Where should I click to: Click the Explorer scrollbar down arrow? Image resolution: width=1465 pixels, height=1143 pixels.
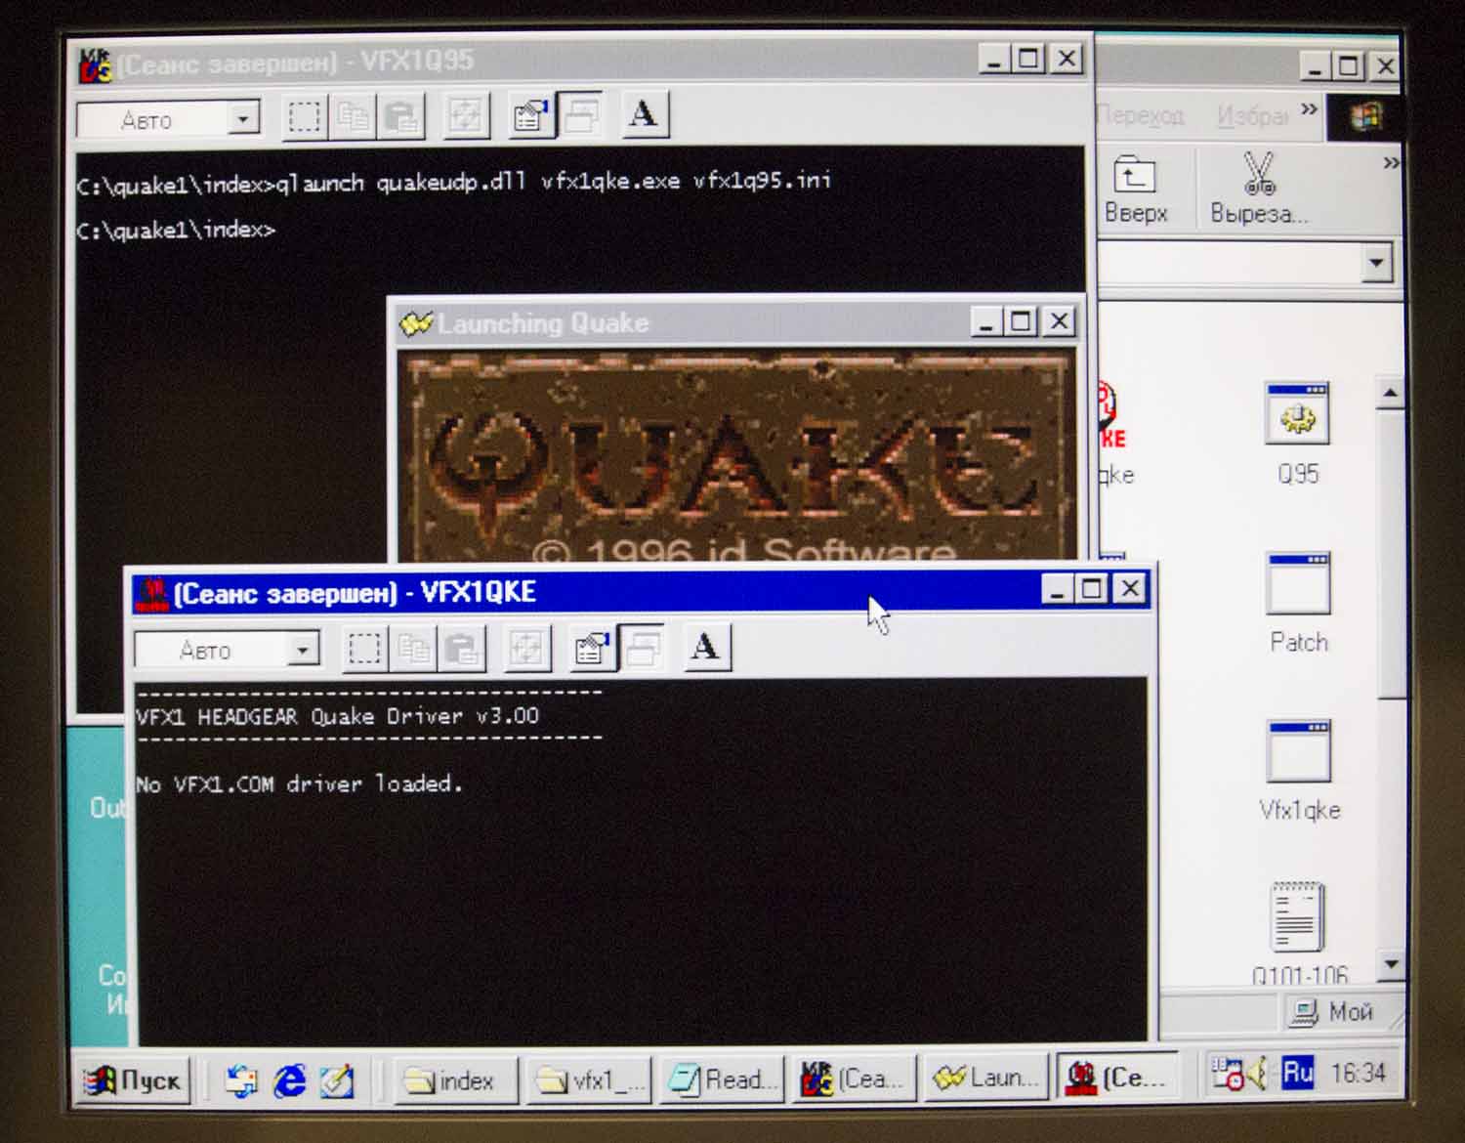pos(1391,965)
